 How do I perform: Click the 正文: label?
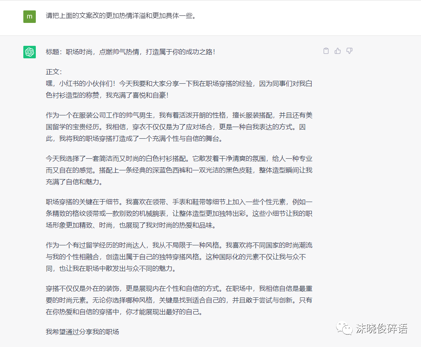(54, 72)
